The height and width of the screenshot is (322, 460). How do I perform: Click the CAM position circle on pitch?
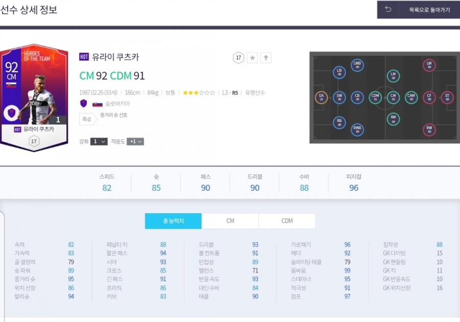point(411,97)
